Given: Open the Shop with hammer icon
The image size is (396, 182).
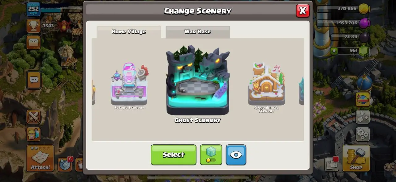Looking at the screenshot, I should coord(356,158).
